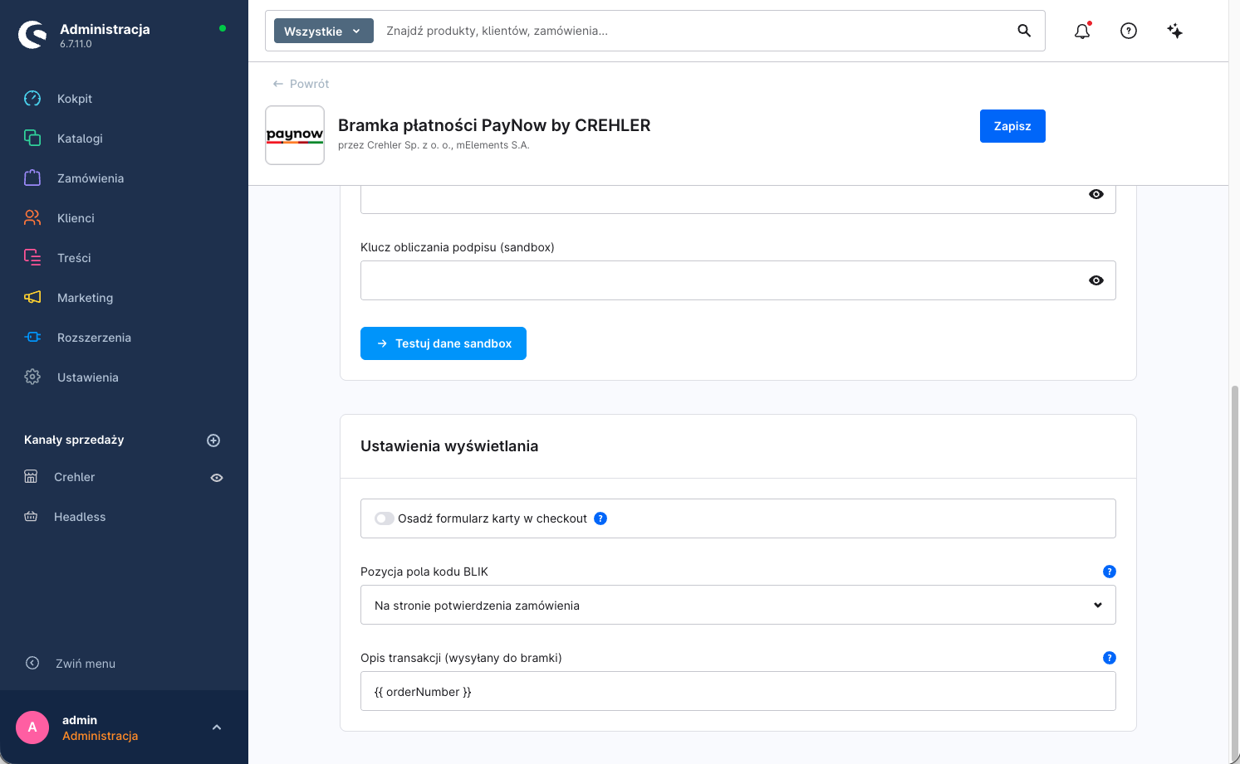This screenshot has width=1240, height=764.
Task: Show help for transaction description
Action: pos(1110,658)
